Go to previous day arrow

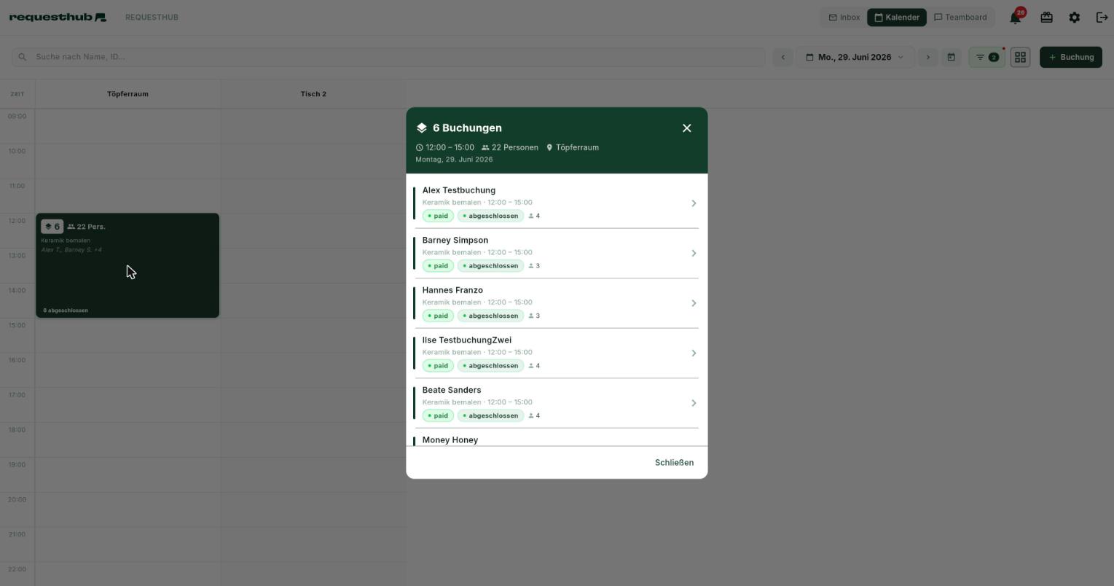click(x=782, y=57)
